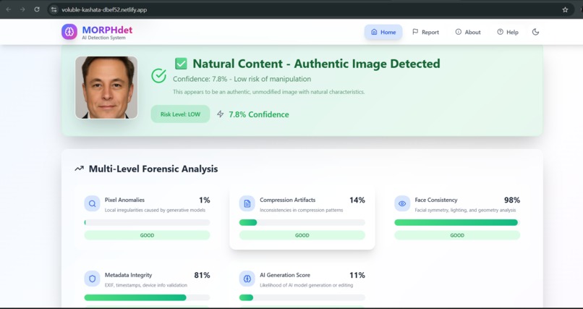Click the MORPHdet brain logo icon
The image size is (583, 309).
click(x=69, y=32)
